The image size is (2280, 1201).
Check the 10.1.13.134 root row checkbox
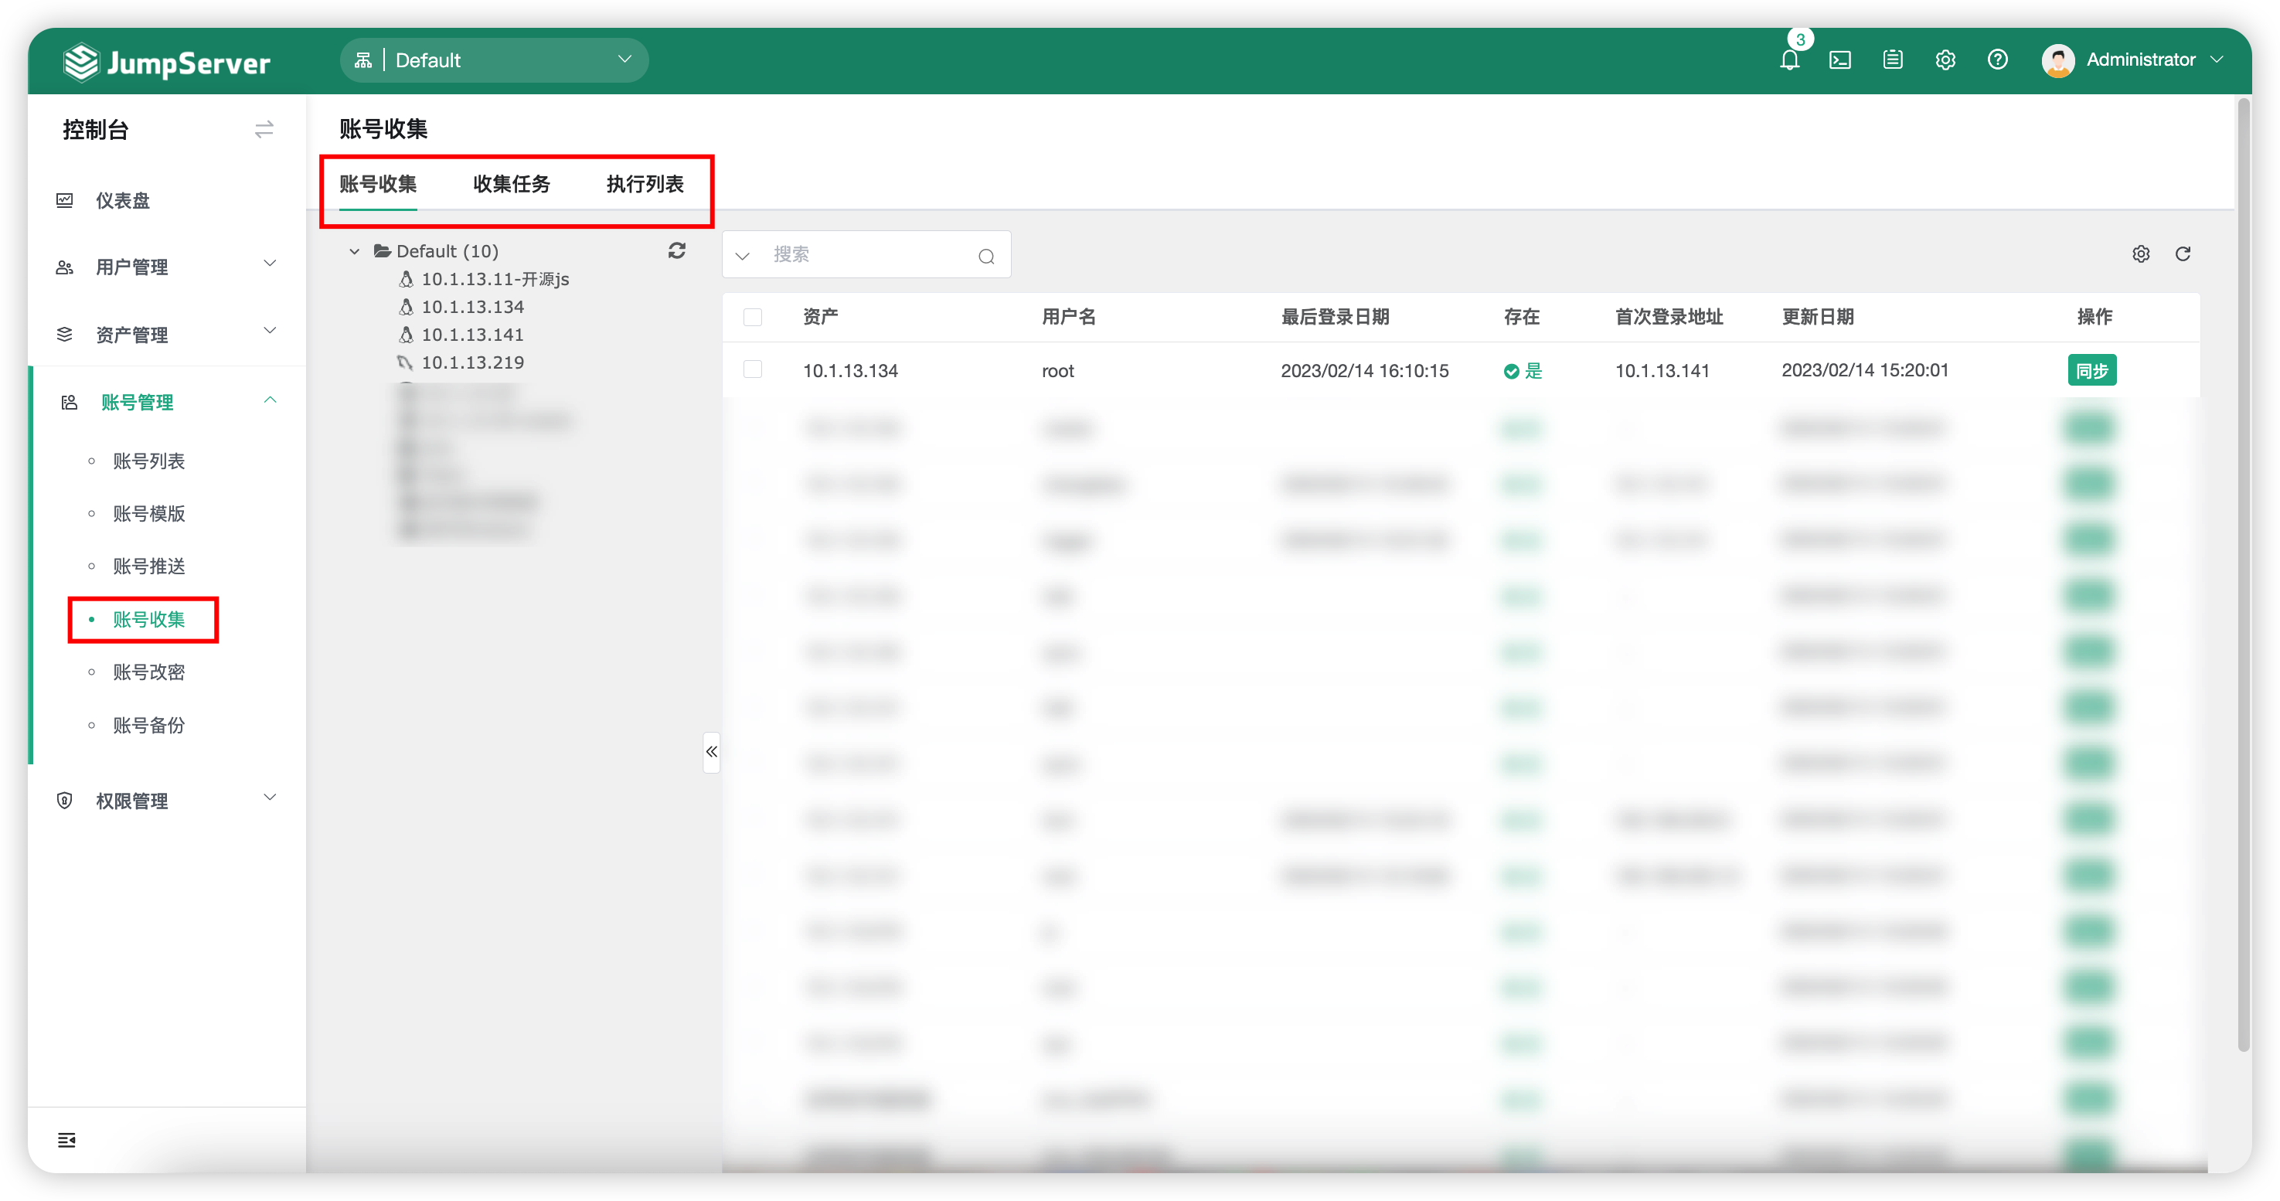(x=752, y=370)
